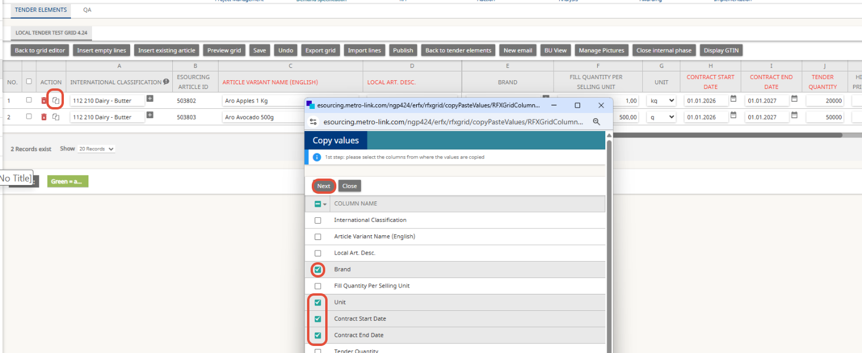This screenshot has width=862, height=353.
Task: Check the International Classification column checkbox
Action: coord(318,221)
